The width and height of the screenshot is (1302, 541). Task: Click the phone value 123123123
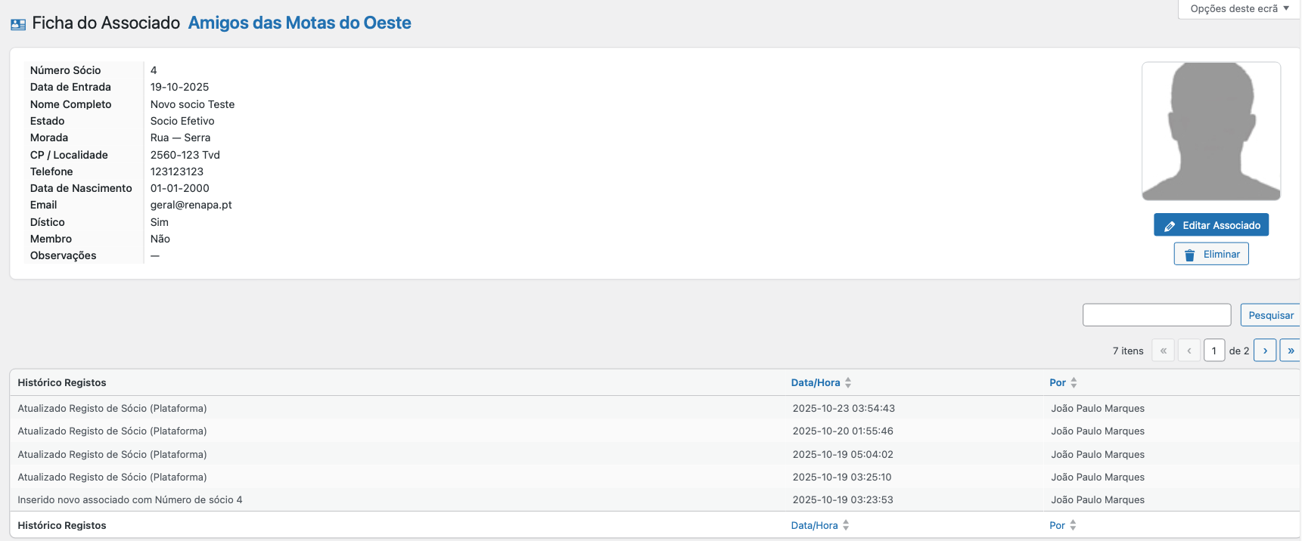177,172
